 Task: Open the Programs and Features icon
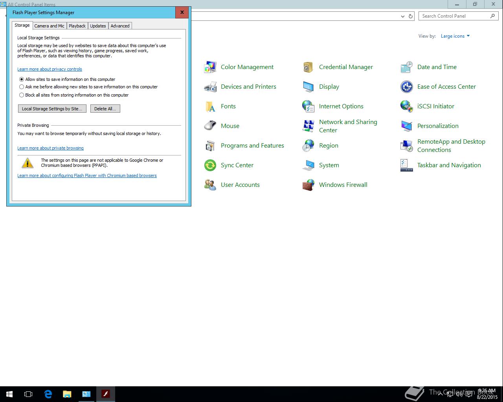210,146
